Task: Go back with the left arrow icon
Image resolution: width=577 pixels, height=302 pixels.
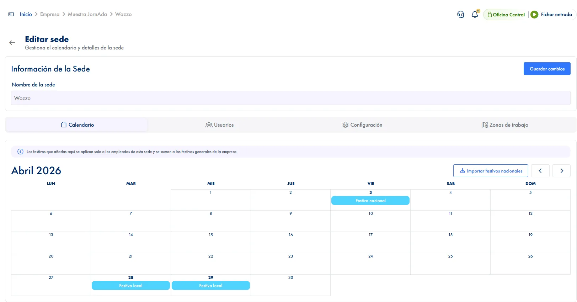Action: point(12,43)
